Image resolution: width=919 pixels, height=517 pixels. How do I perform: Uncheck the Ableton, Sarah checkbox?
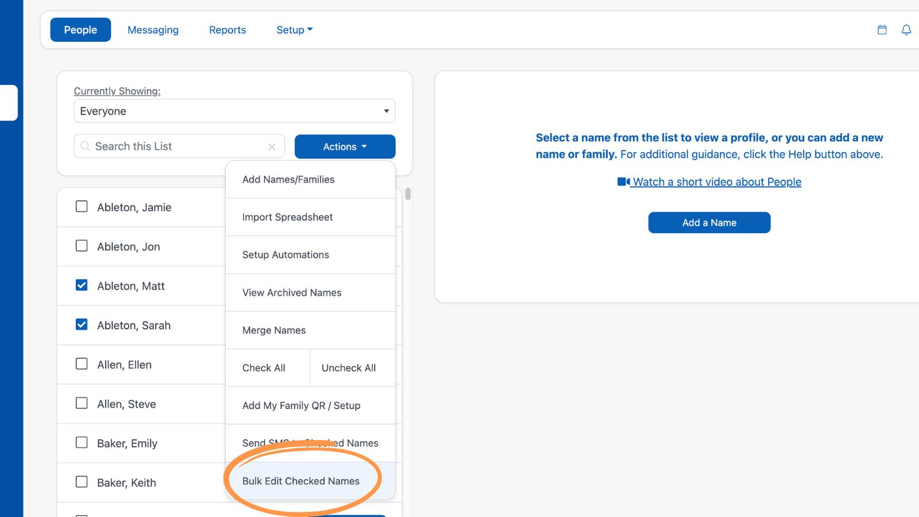[x=82, y=325]
